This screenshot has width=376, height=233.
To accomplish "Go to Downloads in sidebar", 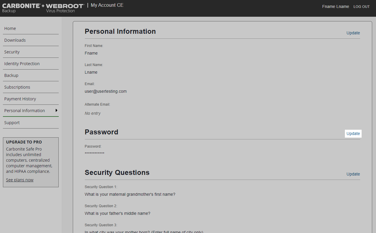I will [15, 40].
